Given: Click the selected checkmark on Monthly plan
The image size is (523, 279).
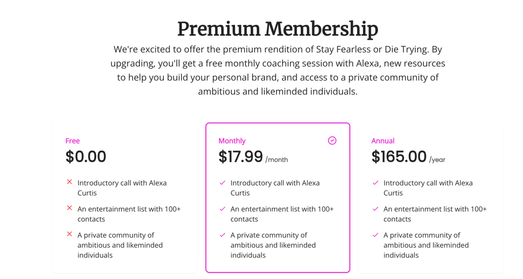Looking at the screenshot, I should coord(332,141).
